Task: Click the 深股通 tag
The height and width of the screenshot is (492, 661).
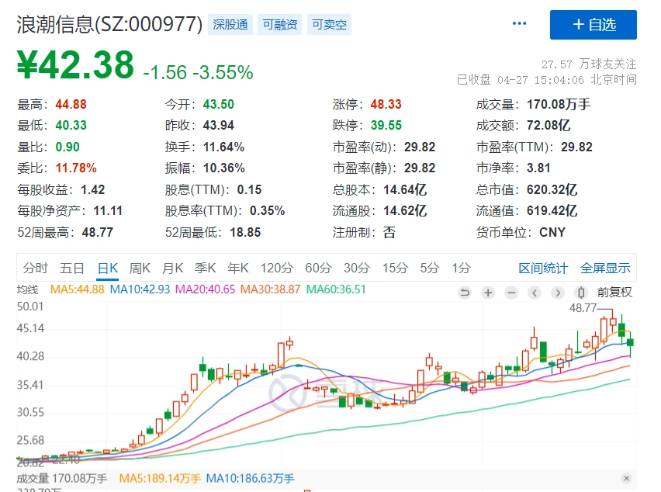Action: tap(230, 25)
